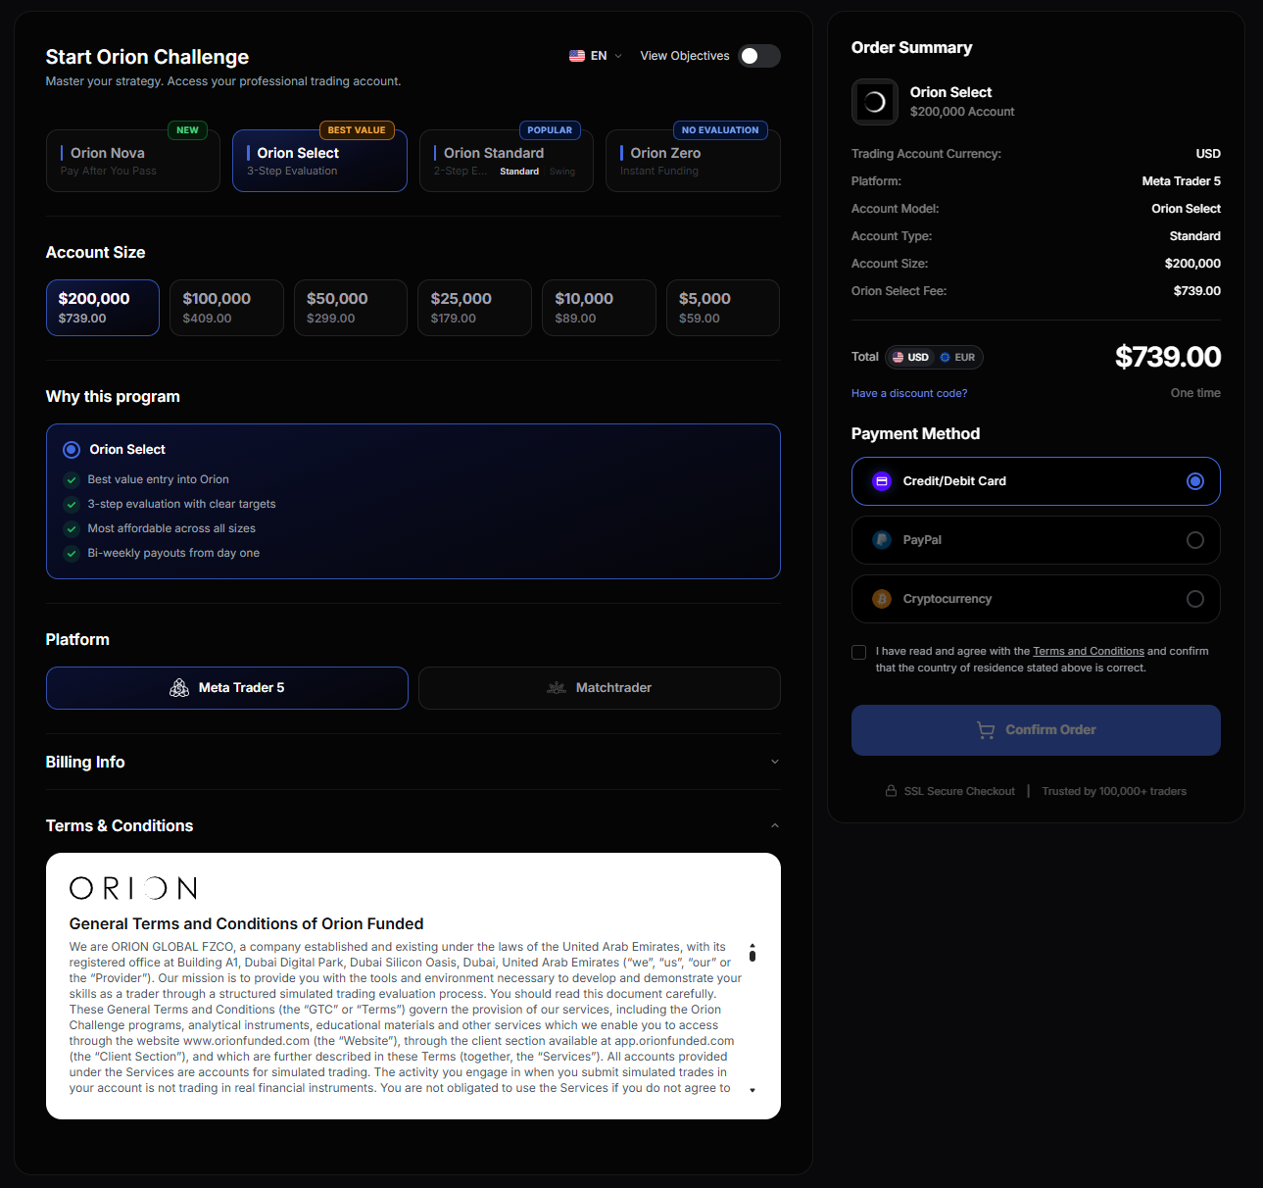Select Matchtrader platform
Screen dimensions: 1263x1188
pyautogui.click(x=600, y=688)
